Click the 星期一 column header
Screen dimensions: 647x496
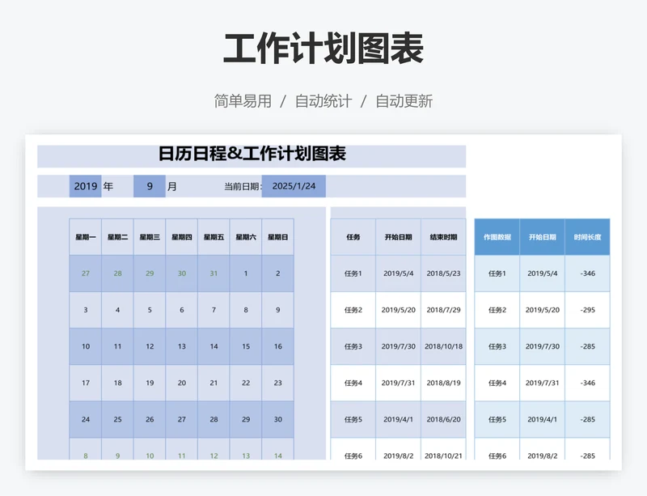[x=86, y=237]
